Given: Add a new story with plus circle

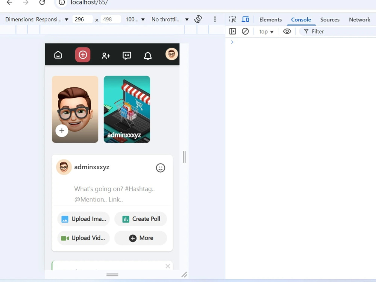Looking at the screenshot, I should tap(62, 131).
